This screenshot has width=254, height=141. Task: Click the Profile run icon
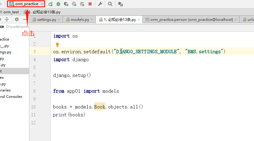pyautogui.click(x=74, y=4)
